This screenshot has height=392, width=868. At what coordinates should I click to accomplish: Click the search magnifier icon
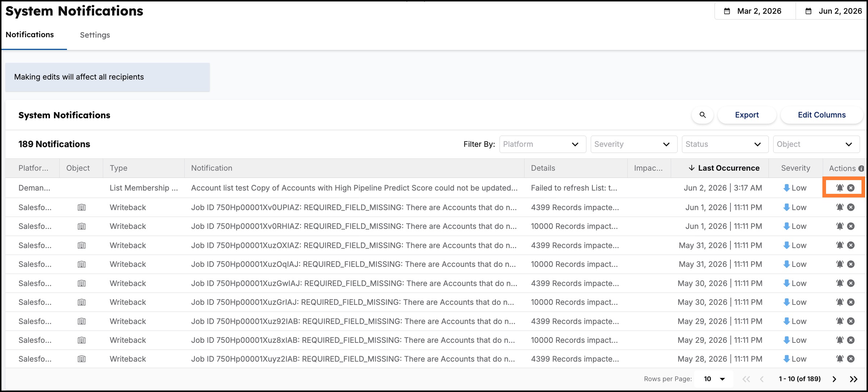(702, 115)
